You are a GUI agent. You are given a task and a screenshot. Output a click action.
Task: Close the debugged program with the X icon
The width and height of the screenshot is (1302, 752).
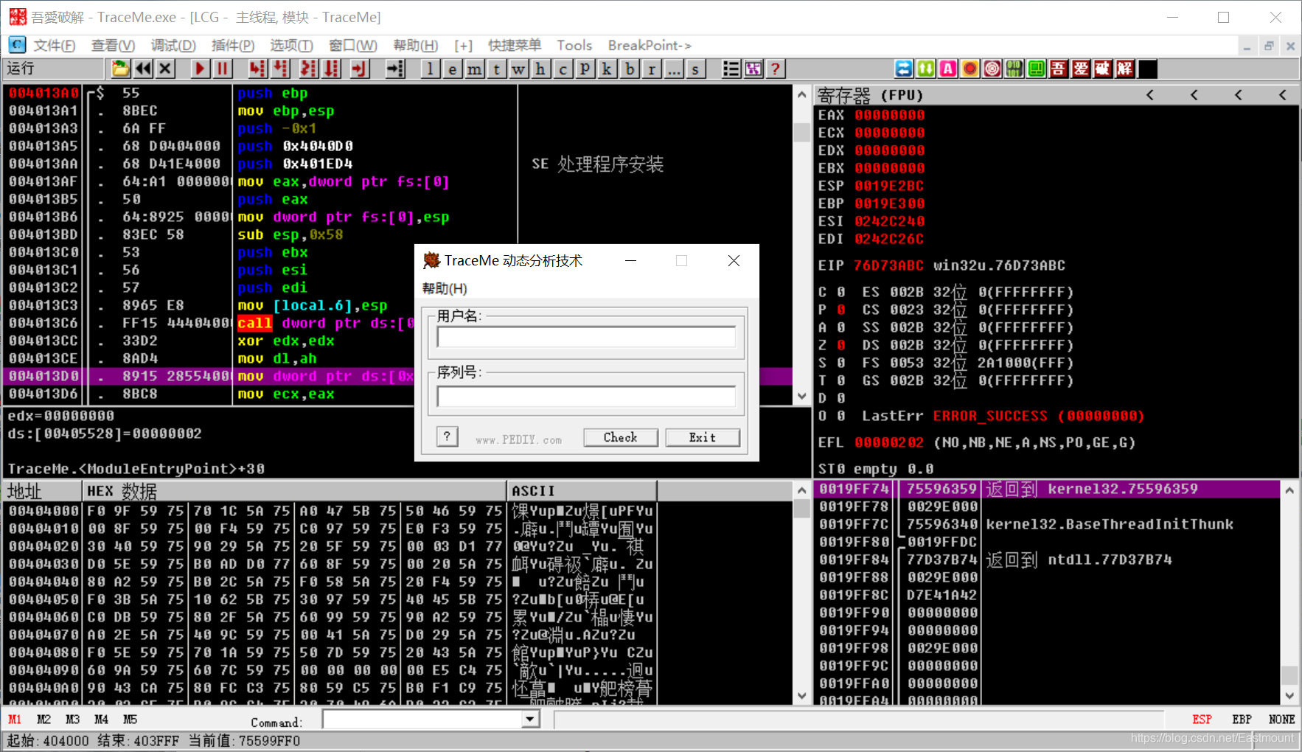point(166,69)
